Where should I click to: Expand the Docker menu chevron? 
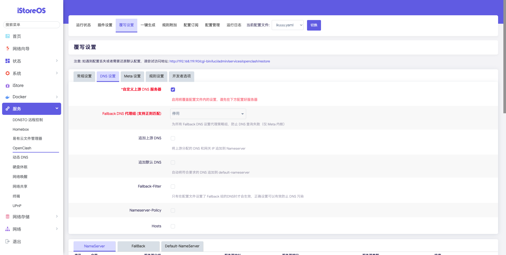(57, 97)
